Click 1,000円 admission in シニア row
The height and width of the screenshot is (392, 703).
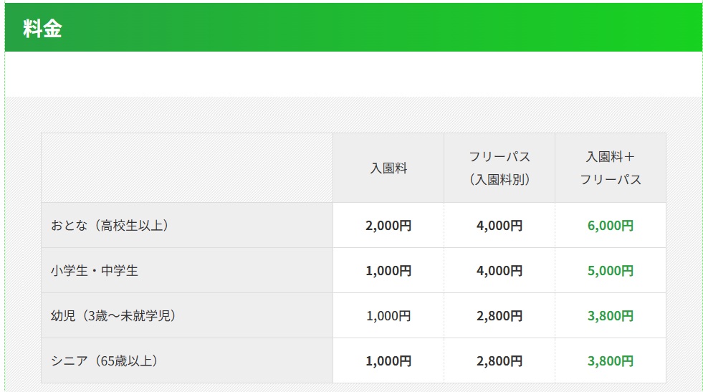[388, 360]
